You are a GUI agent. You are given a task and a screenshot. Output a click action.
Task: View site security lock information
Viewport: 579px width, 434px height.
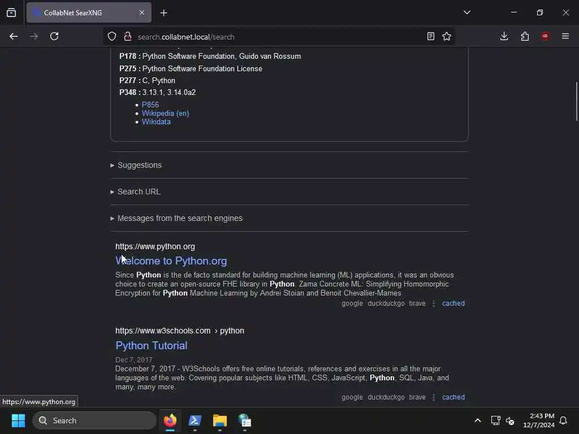(x=128, y=37)
